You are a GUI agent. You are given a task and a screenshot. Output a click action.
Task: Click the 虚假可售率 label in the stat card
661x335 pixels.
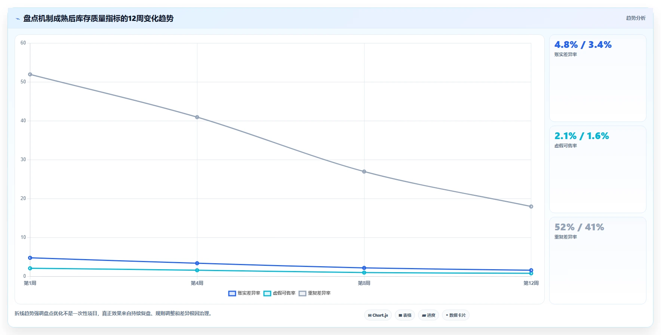click(566, 146)
